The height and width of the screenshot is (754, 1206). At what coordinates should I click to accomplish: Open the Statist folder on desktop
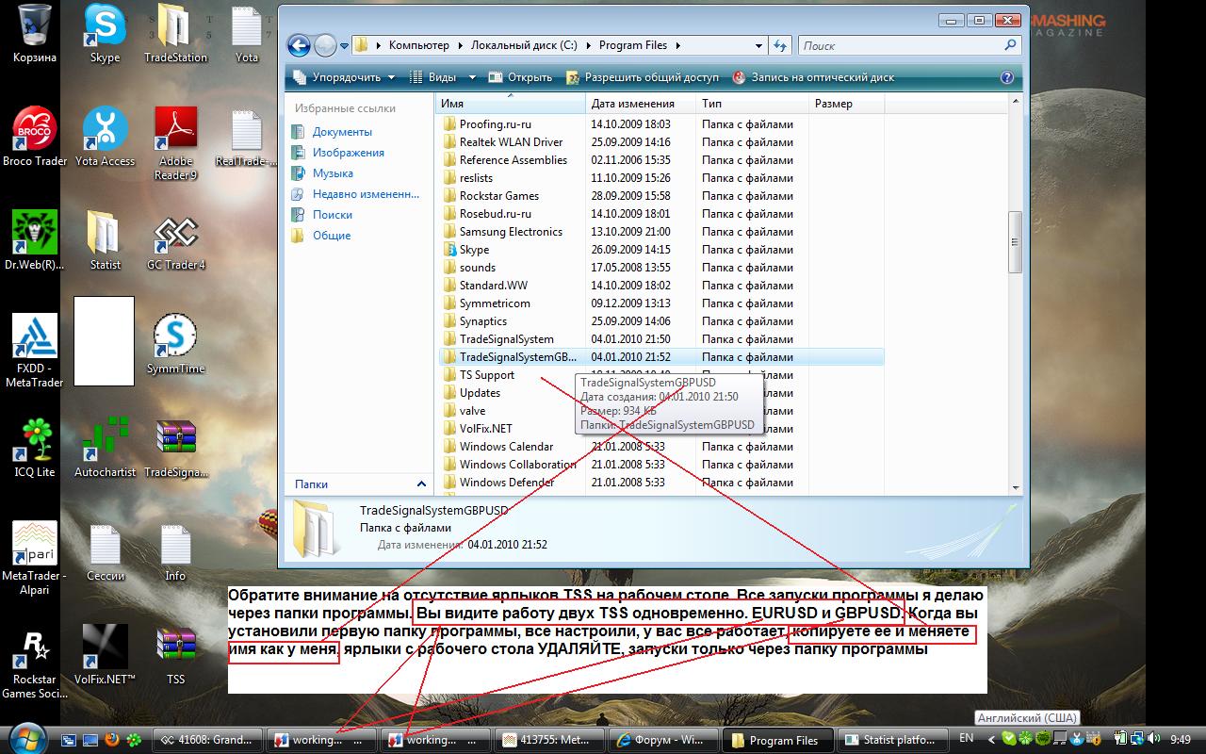105,241
